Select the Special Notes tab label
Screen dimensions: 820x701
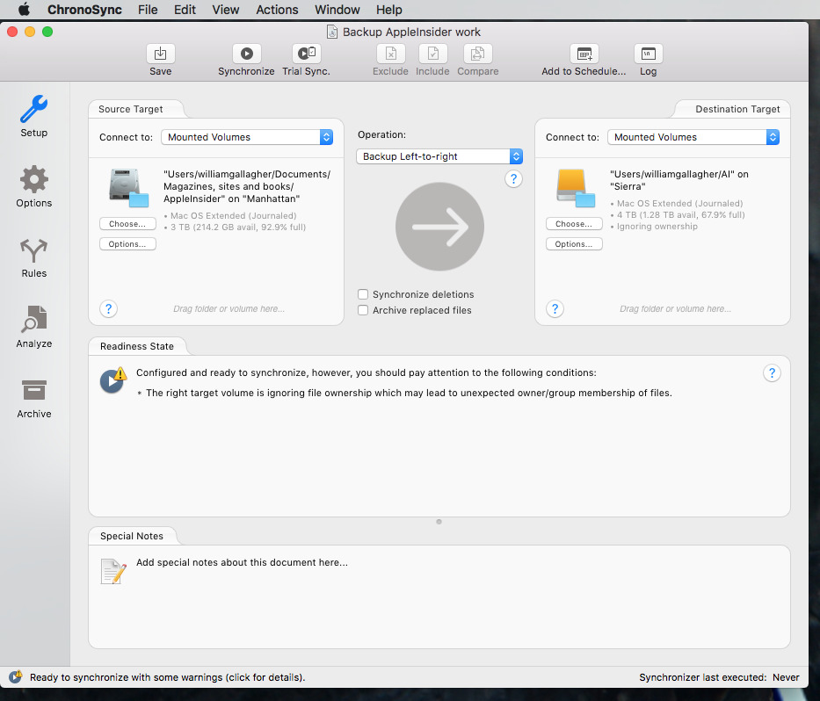pos(132,536)
